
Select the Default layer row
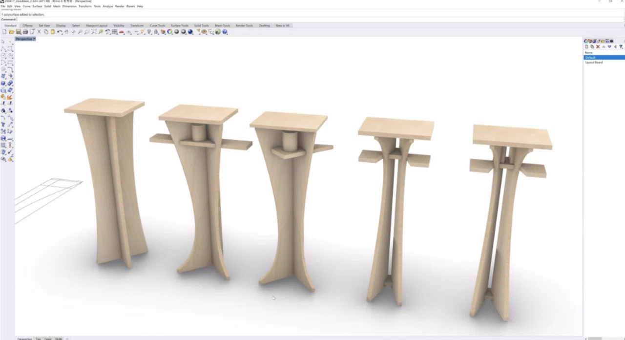click(604, 58)
